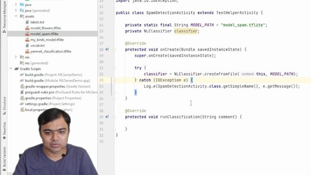Select my_birds_model.tflite in the project tree
Image resolution: width=311 pixels, height=175 pixels.
[47, 40]
